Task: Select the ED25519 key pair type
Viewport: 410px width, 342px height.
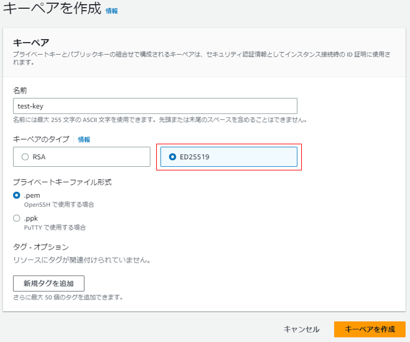Action: point(229,157)
